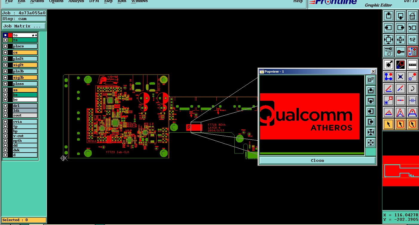Screen dimensions: 419x225
Task: Open the Rout menu
Action: [x=122, y=1]
